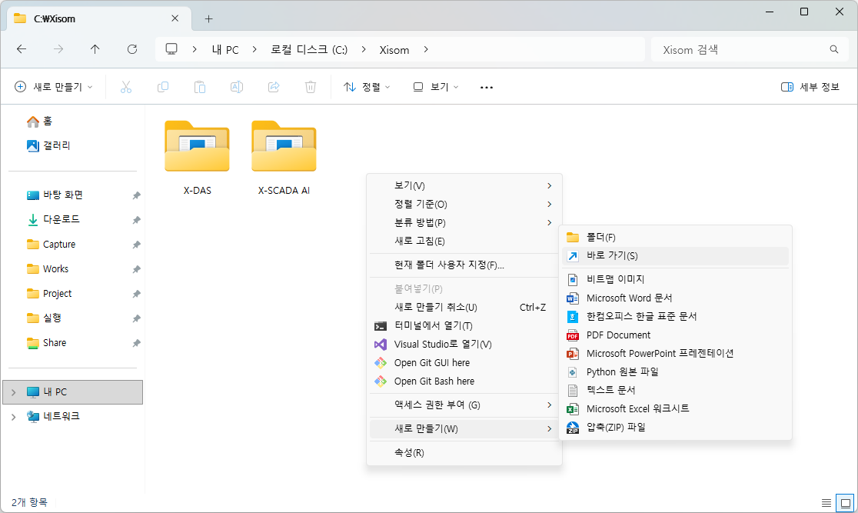Create a new Microsoft Excel 워크시트
The width and height of the screenshot is (858, 513).
click(637, 408)
